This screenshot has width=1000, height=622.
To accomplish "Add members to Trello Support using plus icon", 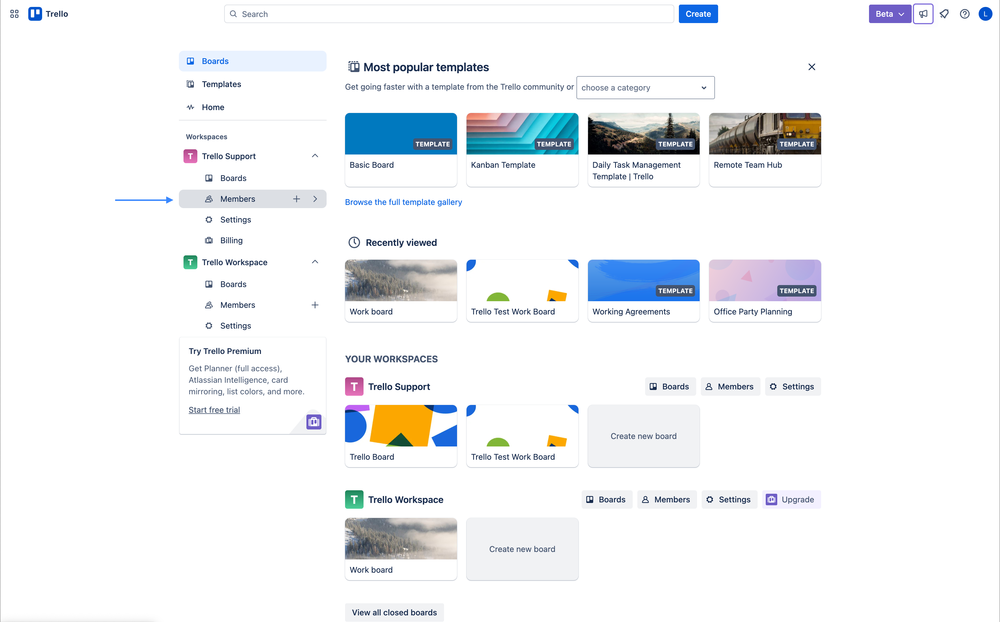I will pos(296,199).
